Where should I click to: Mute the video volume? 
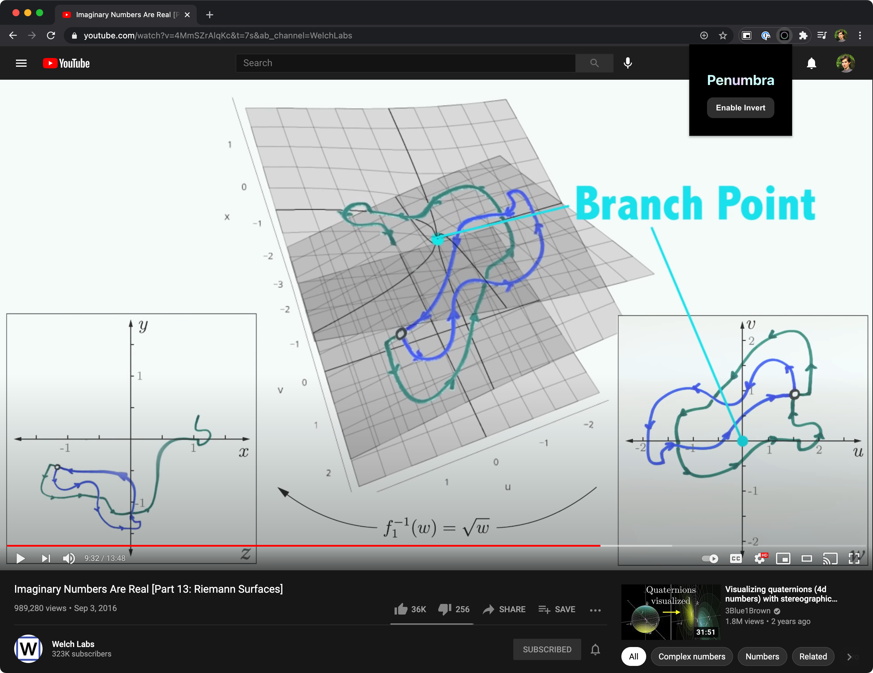pos(69,558)
